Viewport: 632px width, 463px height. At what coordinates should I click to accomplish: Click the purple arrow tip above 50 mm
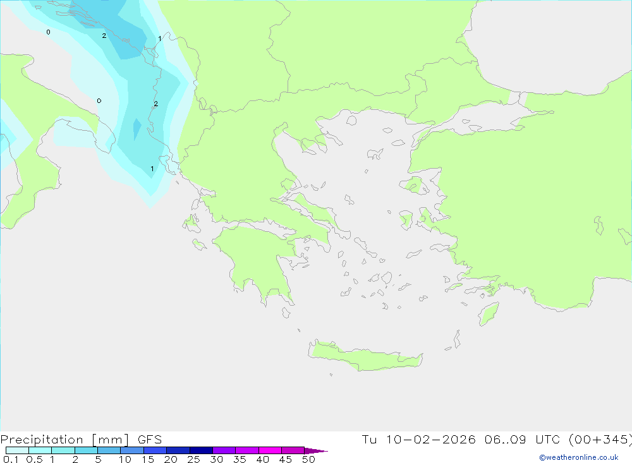pos(315,451)
